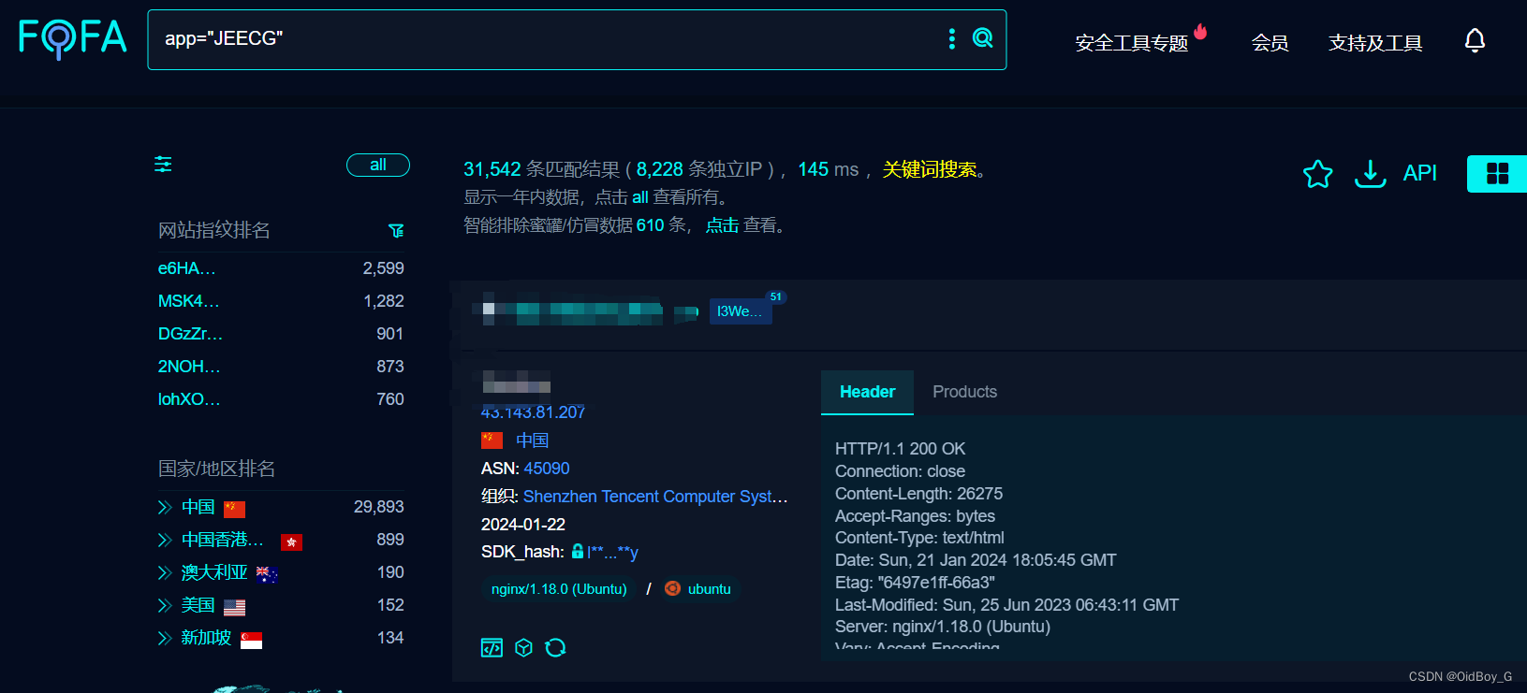
Task: Switch to grid view layout
Action: (1497, 173)
